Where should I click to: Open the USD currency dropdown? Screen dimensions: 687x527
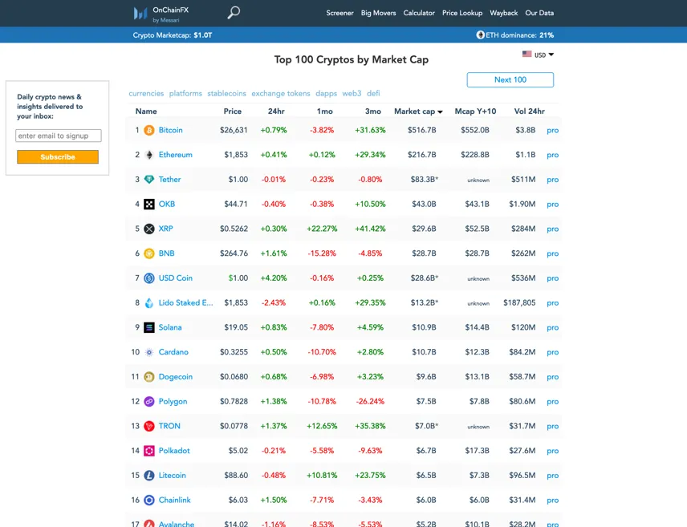[x=543, y=55]
